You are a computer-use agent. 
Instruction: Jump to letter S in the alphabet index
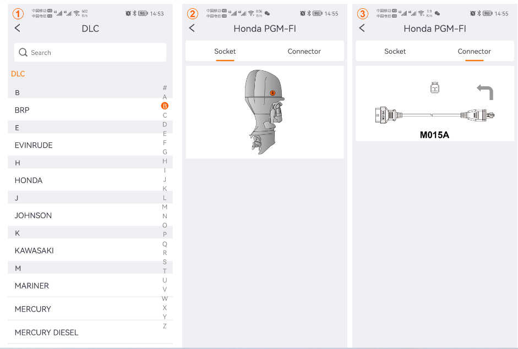[x=165, y=262]
